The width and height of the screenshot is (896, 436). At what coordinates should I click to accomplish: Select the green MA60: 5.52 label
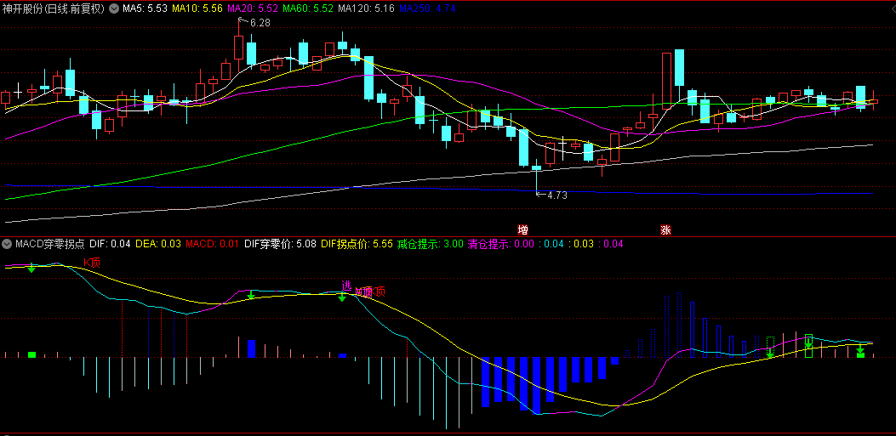308,8
